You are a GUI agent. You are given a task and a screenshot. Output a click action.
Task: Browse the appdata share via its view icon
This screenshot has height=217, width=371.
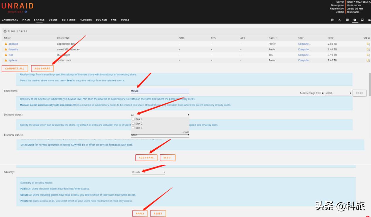pyautogui.click(x=368, y=44)
